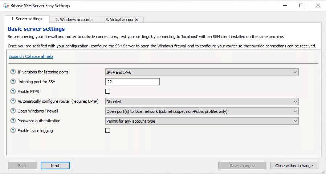Open the IP versions dropdown
326x174 pixels.
pos(202,72)
